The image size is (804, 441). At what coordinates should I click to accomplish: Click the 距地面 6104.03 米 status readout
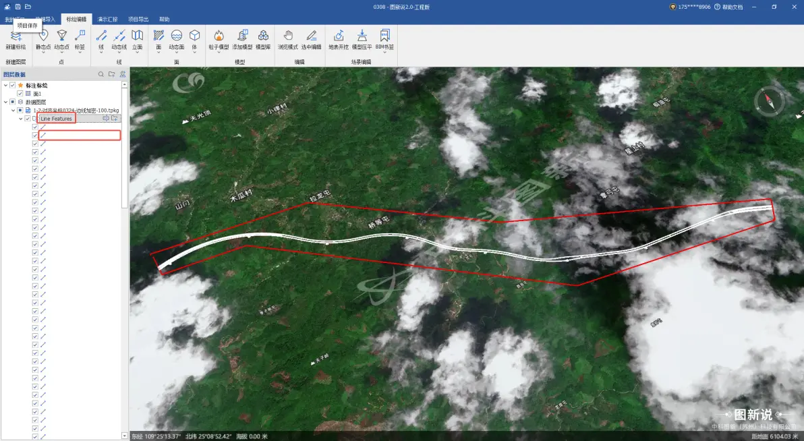click(775, 436)
